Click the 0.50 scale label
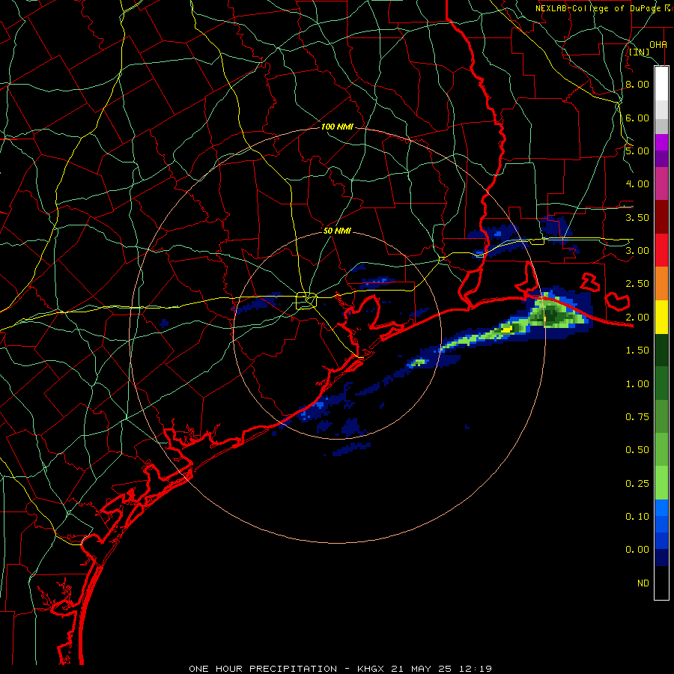Viewport: 674px width, 674px height. [x=637, y=450]
